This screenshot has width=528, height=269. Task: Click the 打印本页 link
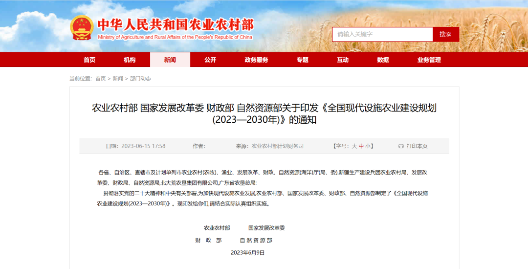pyautogui.click(x=417, y=146)
